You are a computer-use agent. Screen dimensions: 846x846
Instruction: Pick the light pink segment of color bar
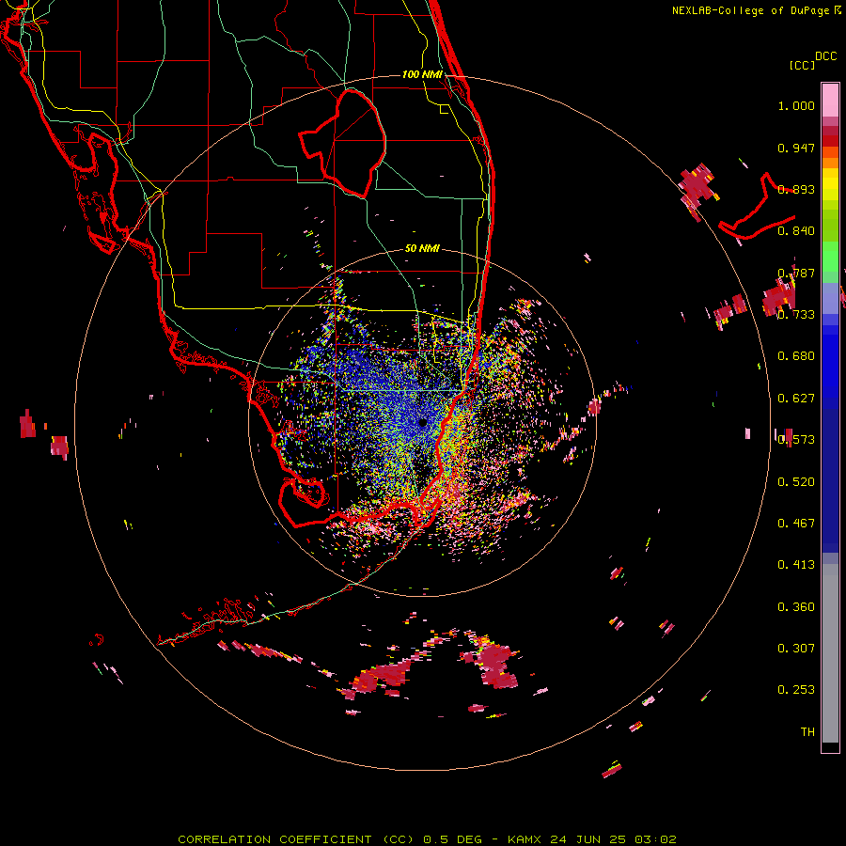coord(830,100)
